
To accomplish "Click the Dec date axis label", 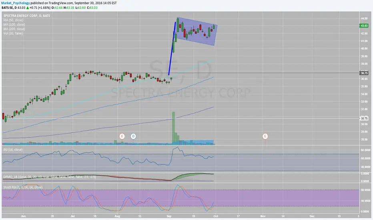I will 312,216.
